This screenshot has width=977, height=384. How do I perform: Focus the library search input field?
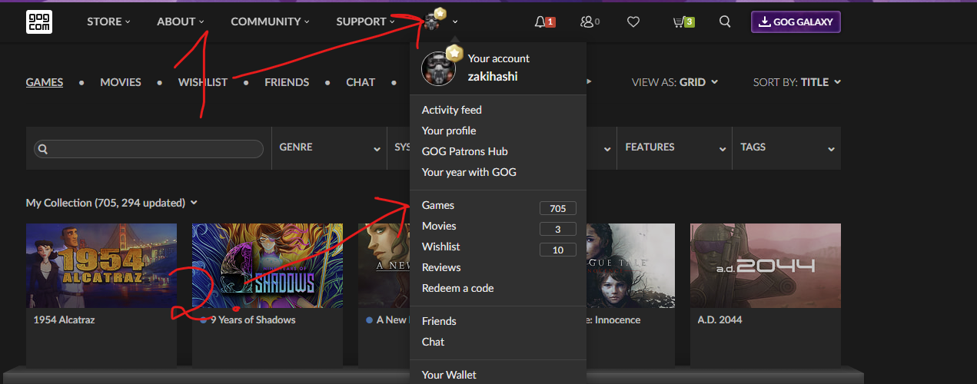pos(149,149)
